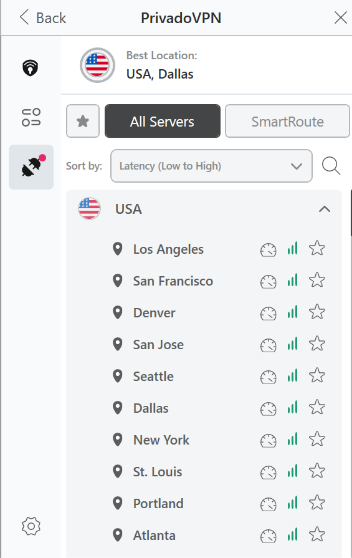
Task: Click the Portland signal bars icon
Action: [292, 503]
